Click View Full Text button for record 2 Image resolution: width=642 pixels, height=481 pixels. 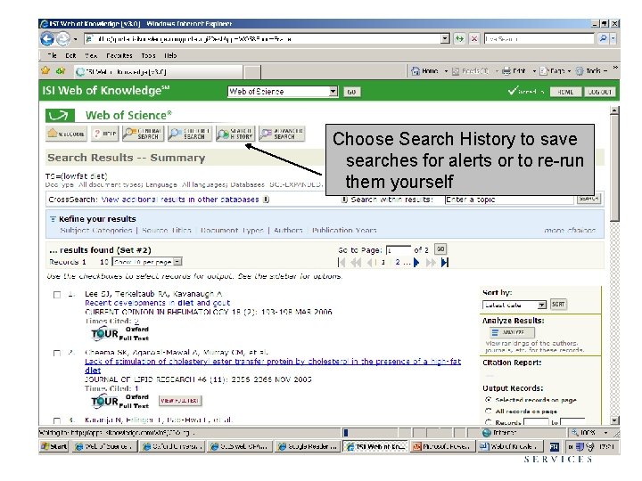click(x=180, y=401)
